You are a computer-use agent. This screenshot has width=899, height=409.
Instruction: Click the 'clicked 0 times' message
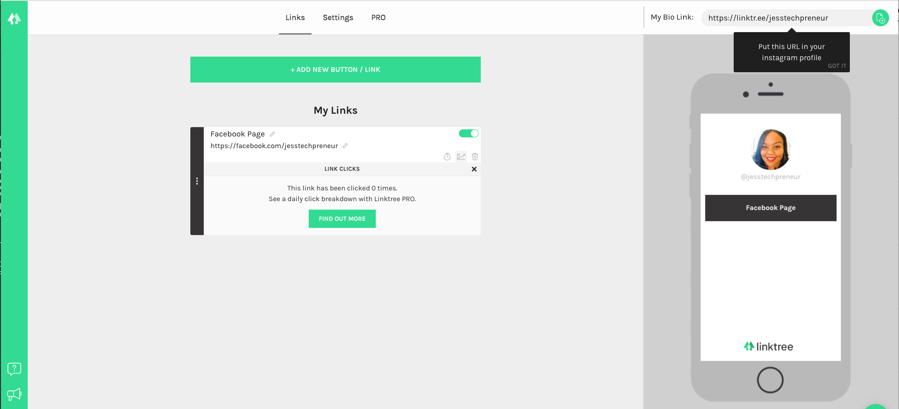point(342,188)
